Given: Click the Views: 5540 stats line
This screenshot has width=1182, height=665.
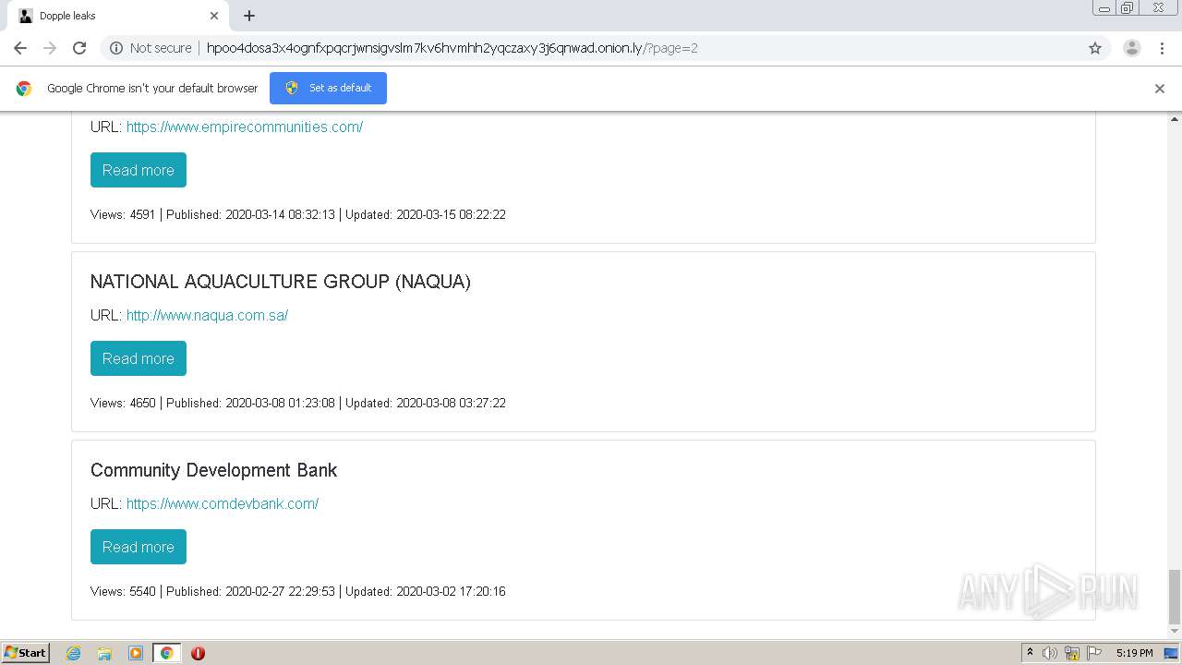Looking at the screenshot, I should pos(298,591).
